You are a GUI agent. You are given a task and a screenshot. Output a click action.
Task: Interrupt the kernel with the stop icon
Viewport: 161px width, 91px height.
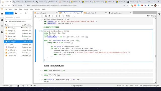click(56, 16)
